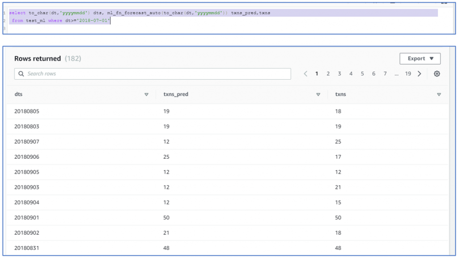The height and width of the screenshot is (258, 458).
Task: Select current page 1
Action: (317, 74)
